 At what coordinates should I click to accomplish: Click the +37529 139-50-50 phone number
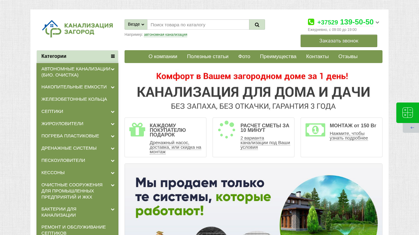coord(345,22)
